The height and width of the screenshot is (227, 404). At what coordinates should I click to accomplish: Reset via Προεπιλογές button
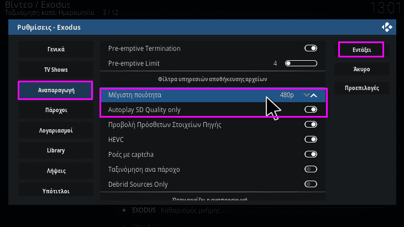pos(361,88)
